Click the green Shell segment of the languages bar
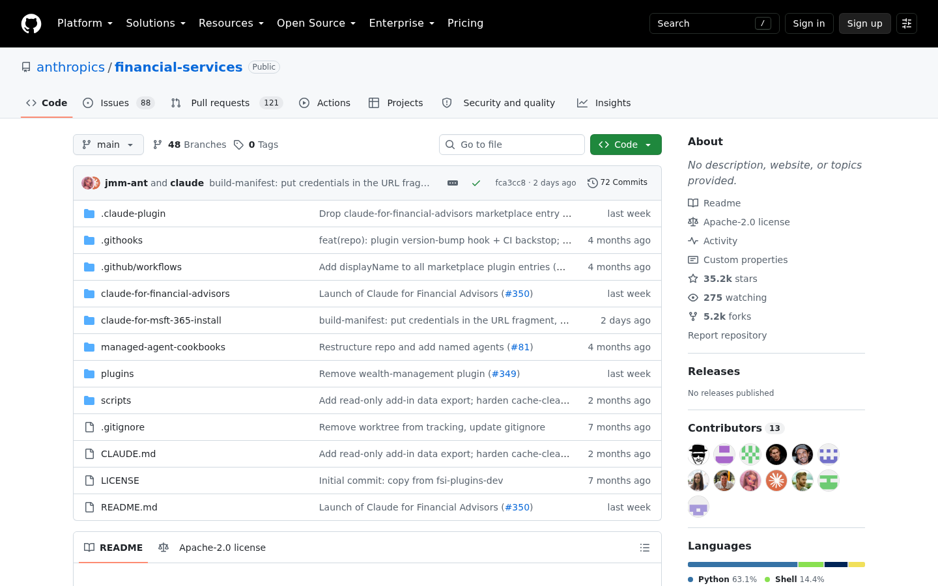Screen dimensions: 938x586 click(x=811, y=565)
